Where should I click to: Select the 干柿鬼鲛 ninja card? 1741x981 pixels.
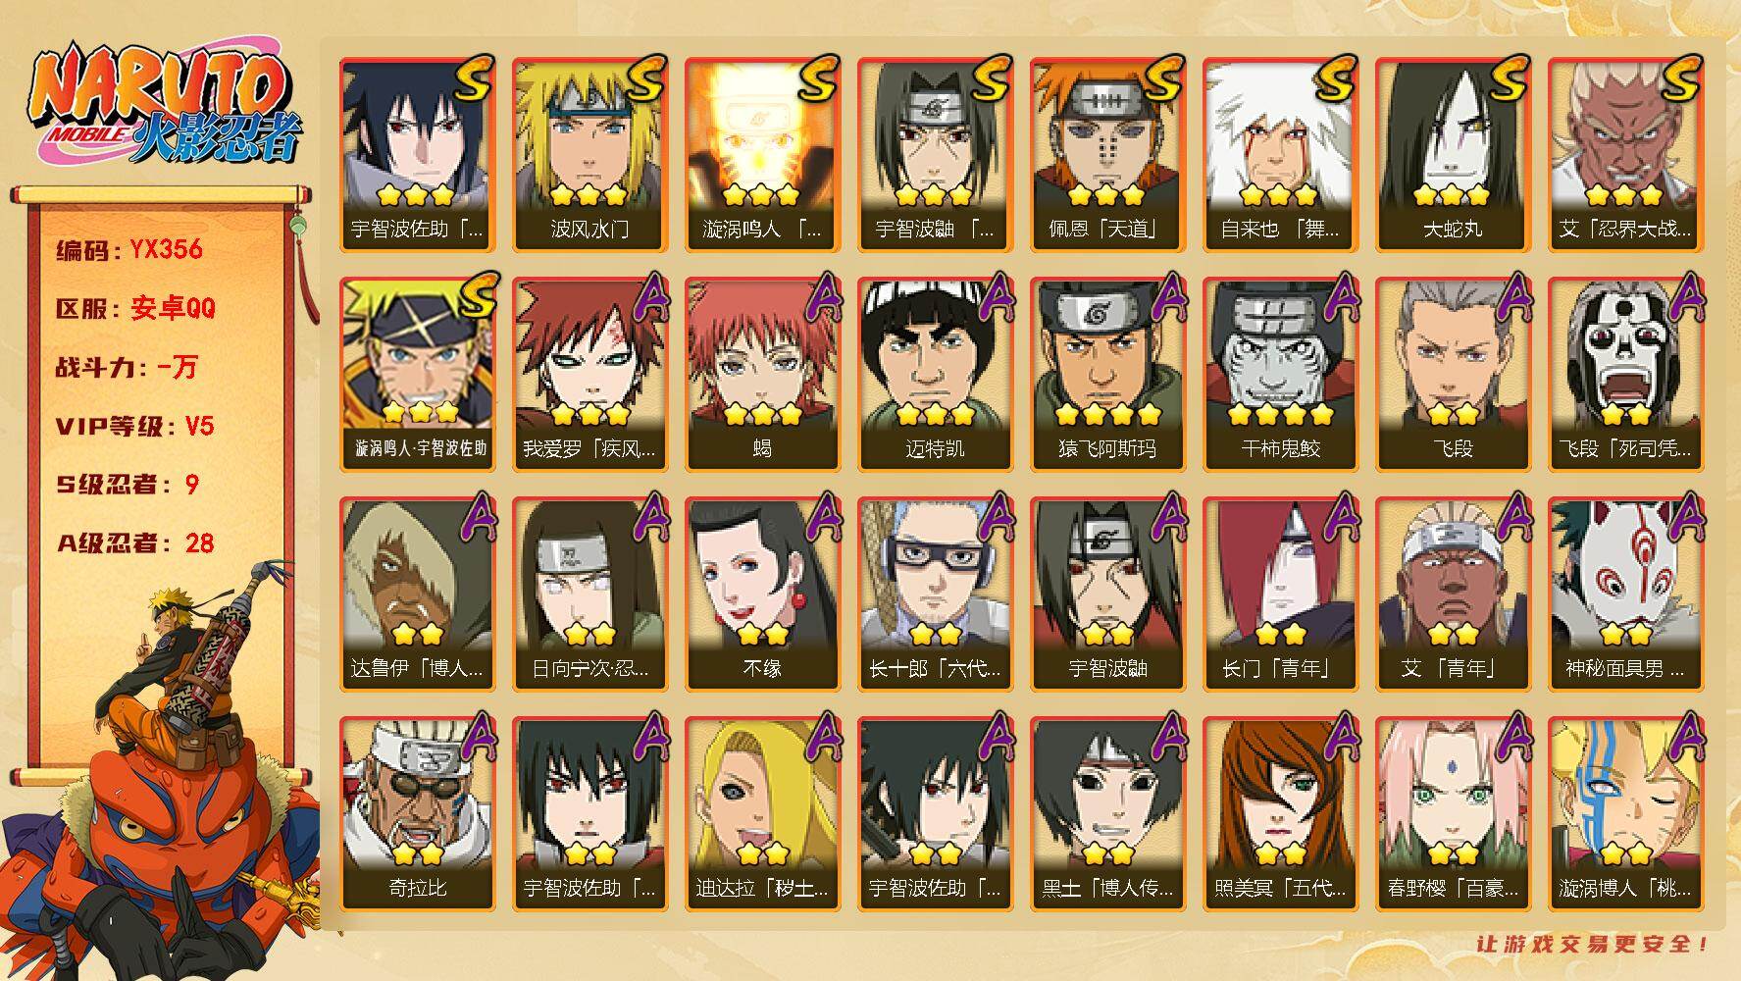[1281, 375]
